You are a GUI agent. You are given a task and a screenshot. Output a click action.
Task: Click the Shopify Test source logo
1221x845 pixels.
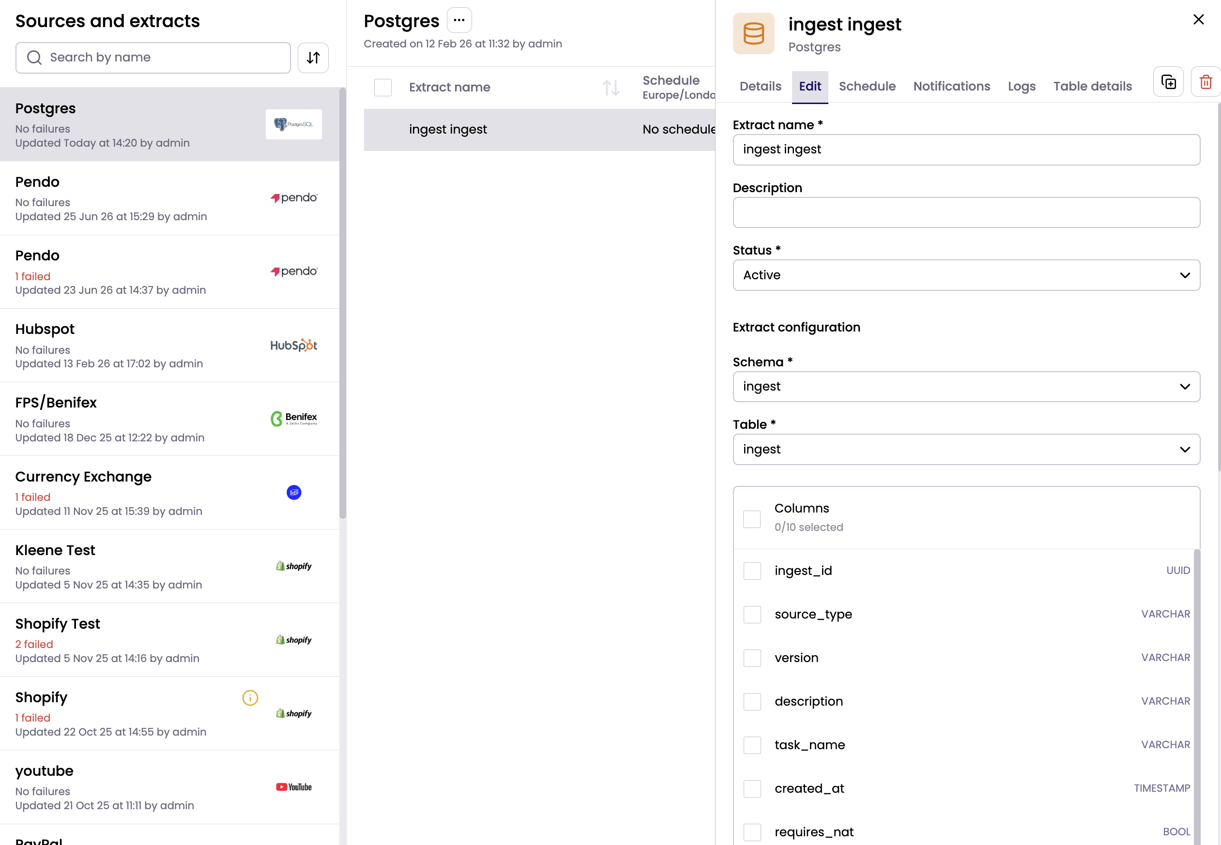[294, 640]
